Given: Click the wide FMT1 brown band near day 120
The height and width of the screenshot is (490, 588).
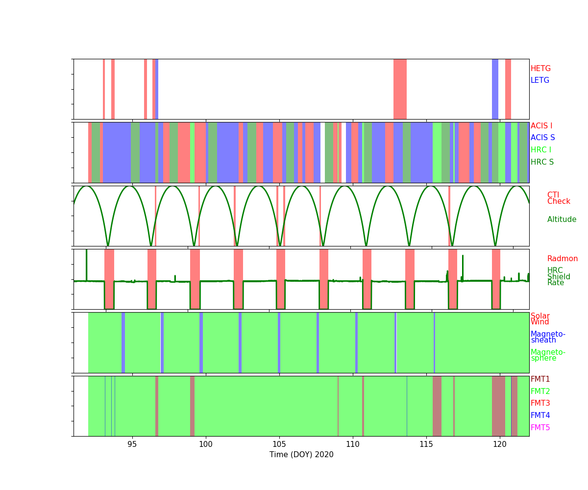Looking at the screenshot, I should click(x=498, y=406).
